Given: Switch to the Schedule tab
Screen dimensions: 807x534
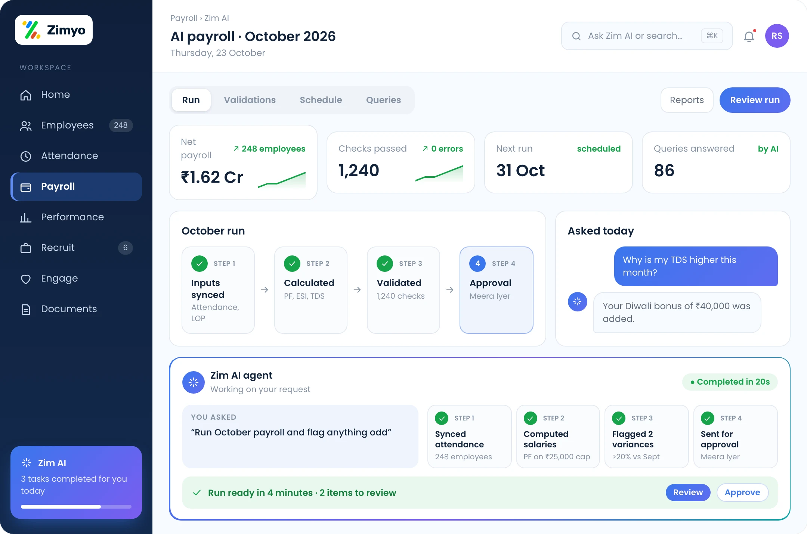Looking at the screenshot, I should pos(321,100).
